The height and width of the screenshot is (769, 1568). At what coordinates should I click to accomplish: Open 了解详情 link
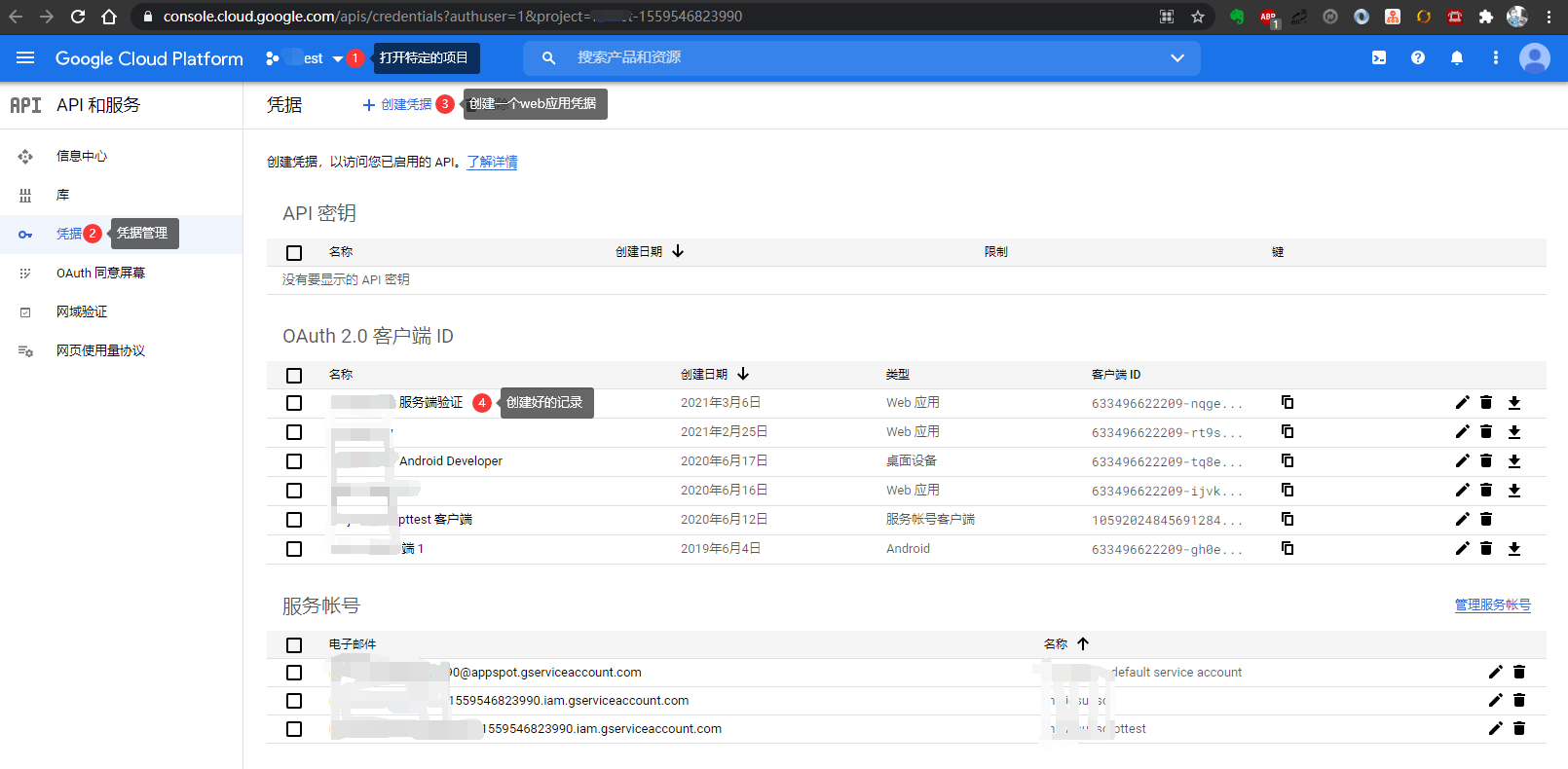492,162
